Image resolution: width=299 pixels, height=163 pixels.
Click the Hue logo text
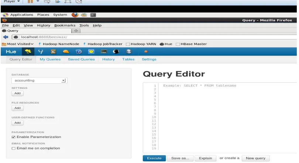tap(11, 52)
